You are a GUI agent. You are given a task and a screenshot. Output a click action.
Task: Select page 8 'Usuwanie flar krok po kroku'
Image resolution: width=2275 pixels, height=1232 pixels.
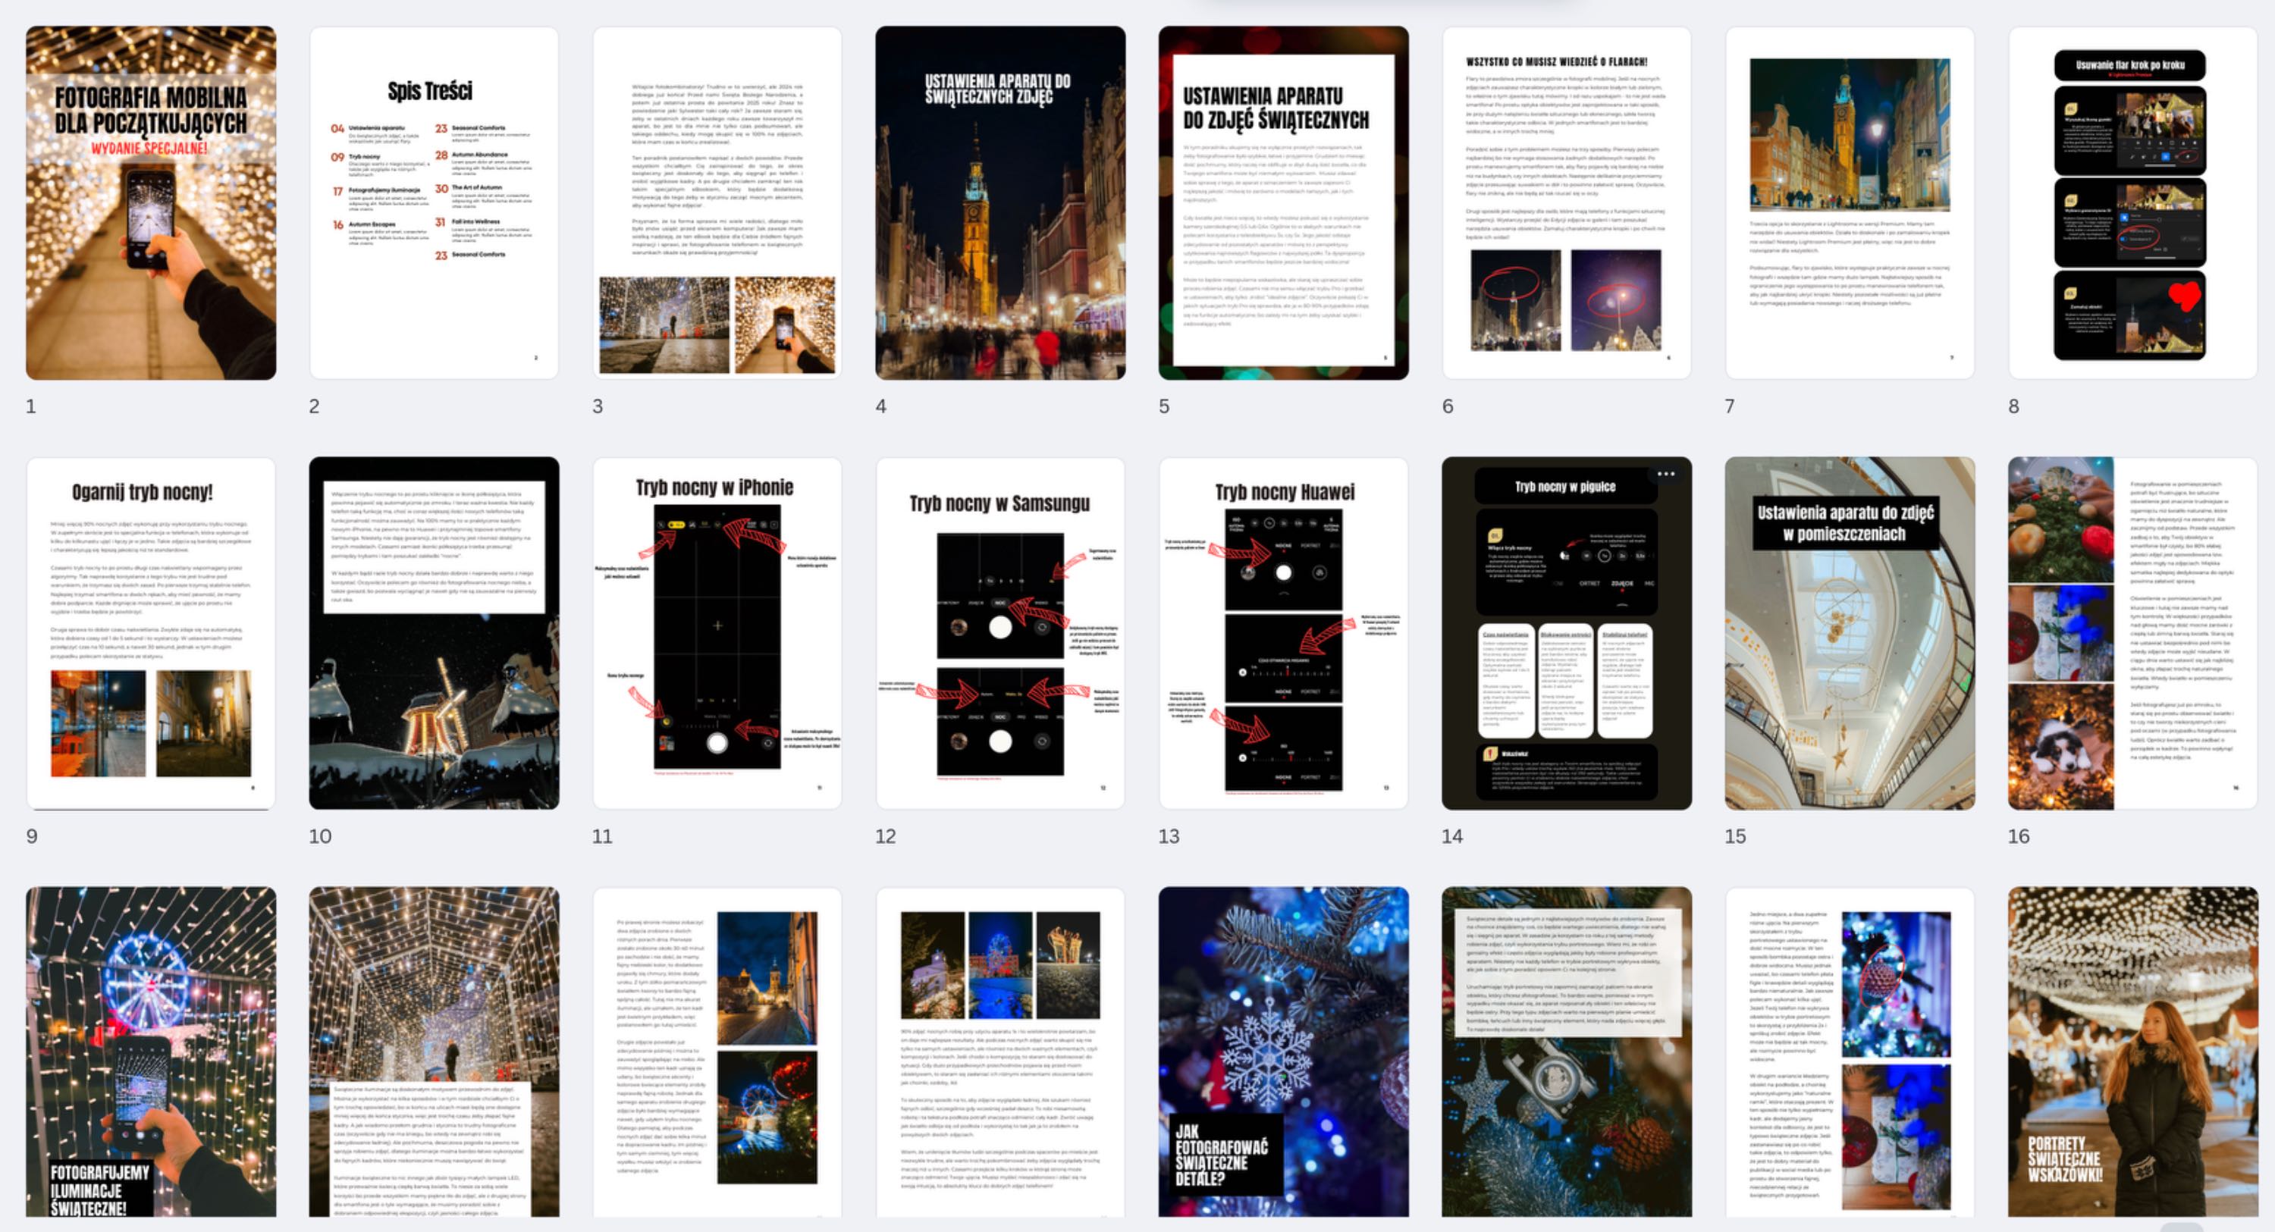(x=2132, y=203)
